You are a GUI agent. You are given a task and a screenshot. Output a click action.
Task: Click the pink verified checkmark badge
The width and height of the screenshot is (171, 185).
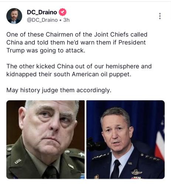coord(62,12)
